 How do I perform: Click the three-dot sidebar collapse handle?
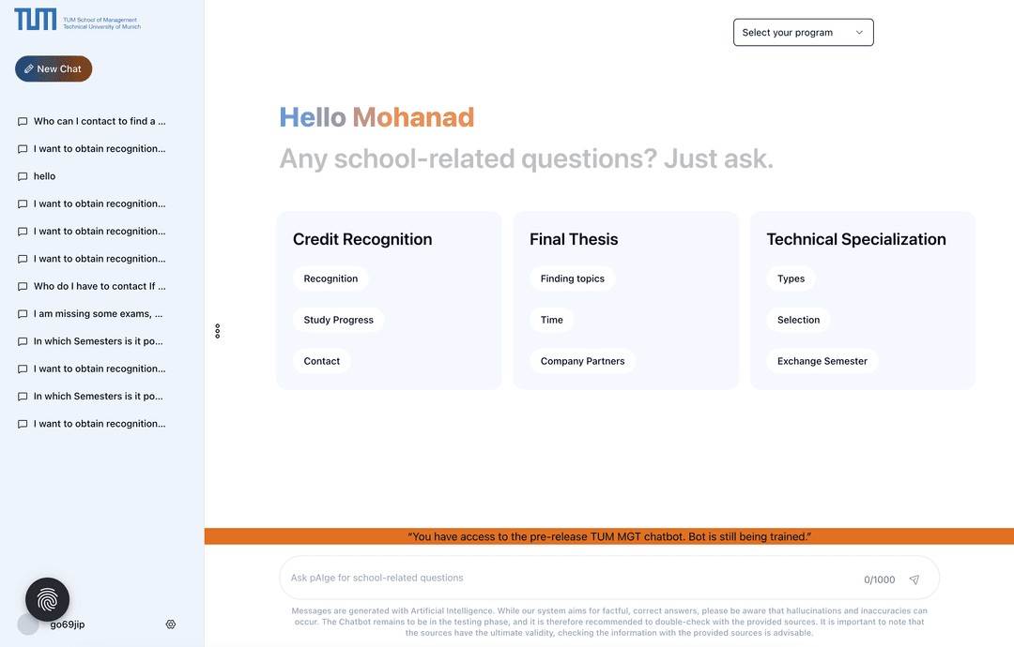click(x=217, y=331)
